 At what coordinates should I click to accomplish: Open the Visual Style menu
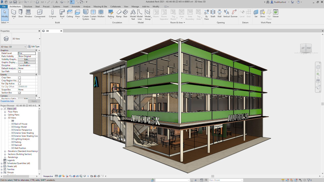coord(60,176)
